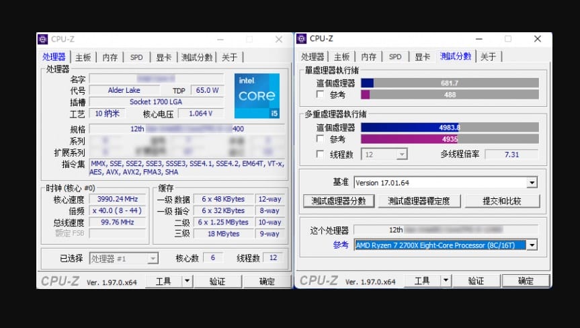Viewport: 580px width, 328px height.
Task: Close the right CPU-Z window
Action: [x=538, y=39]
